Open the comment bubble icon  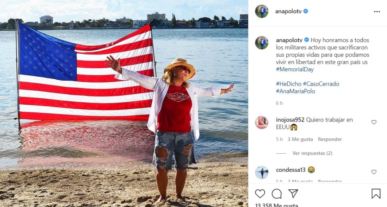[277, 194]
